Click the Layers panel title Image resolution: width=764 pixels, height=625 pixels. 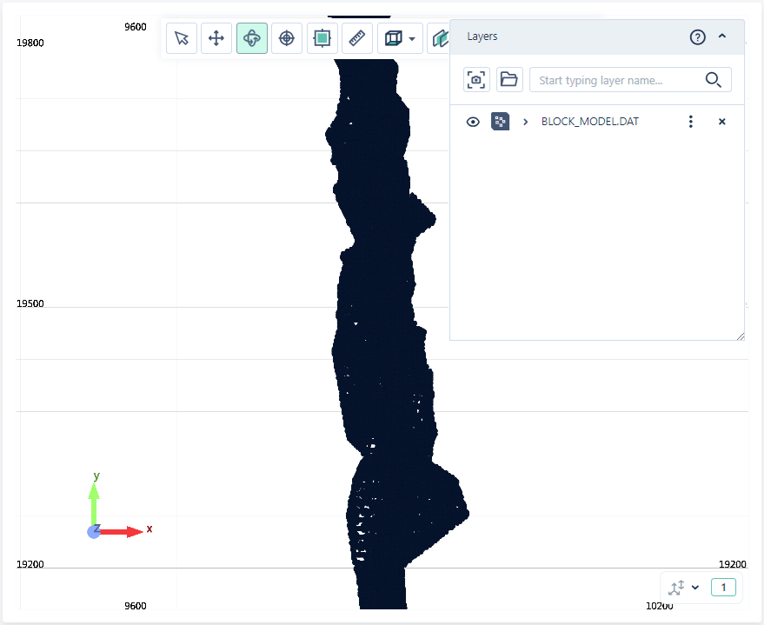pyautogui.click(x=482, y=37)
